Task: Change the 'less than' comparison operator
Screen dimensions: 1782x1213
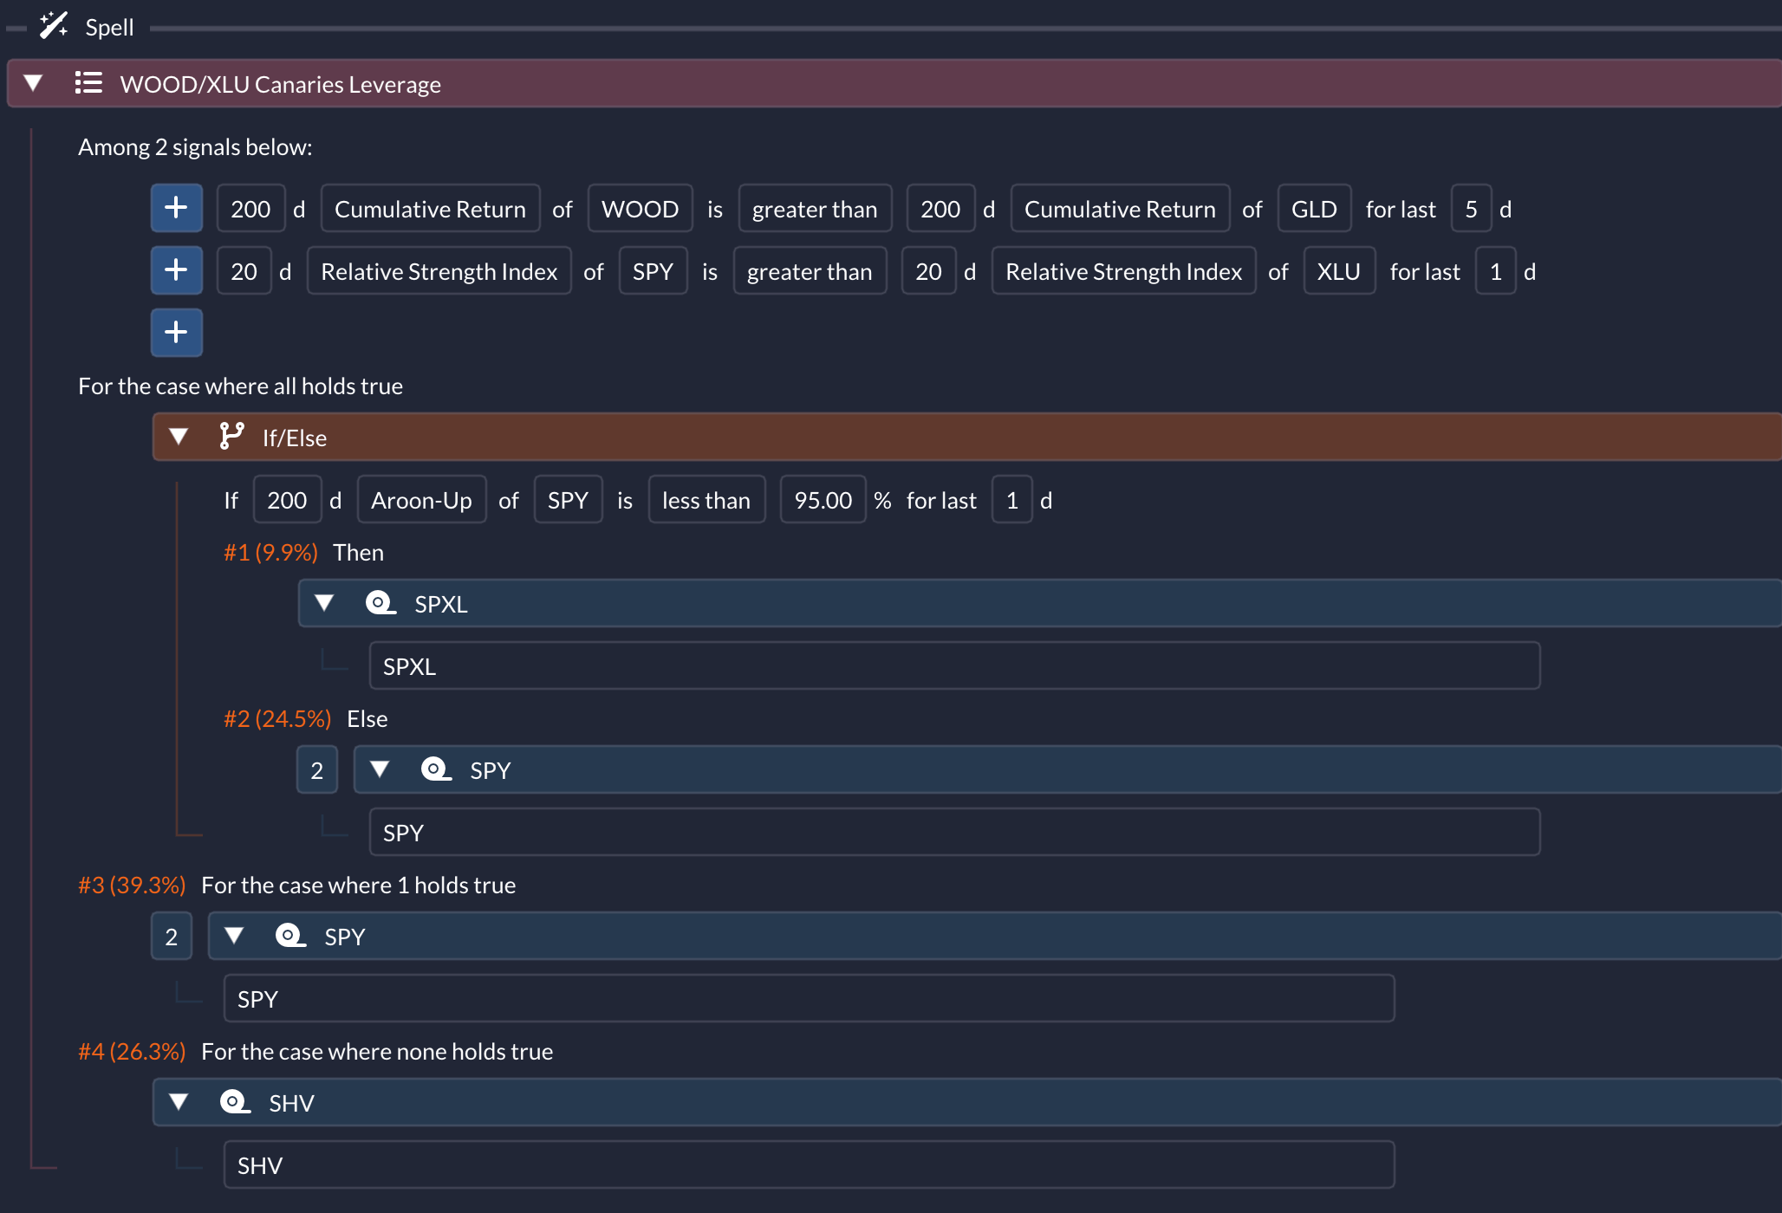Action: [x=706, y=500]
